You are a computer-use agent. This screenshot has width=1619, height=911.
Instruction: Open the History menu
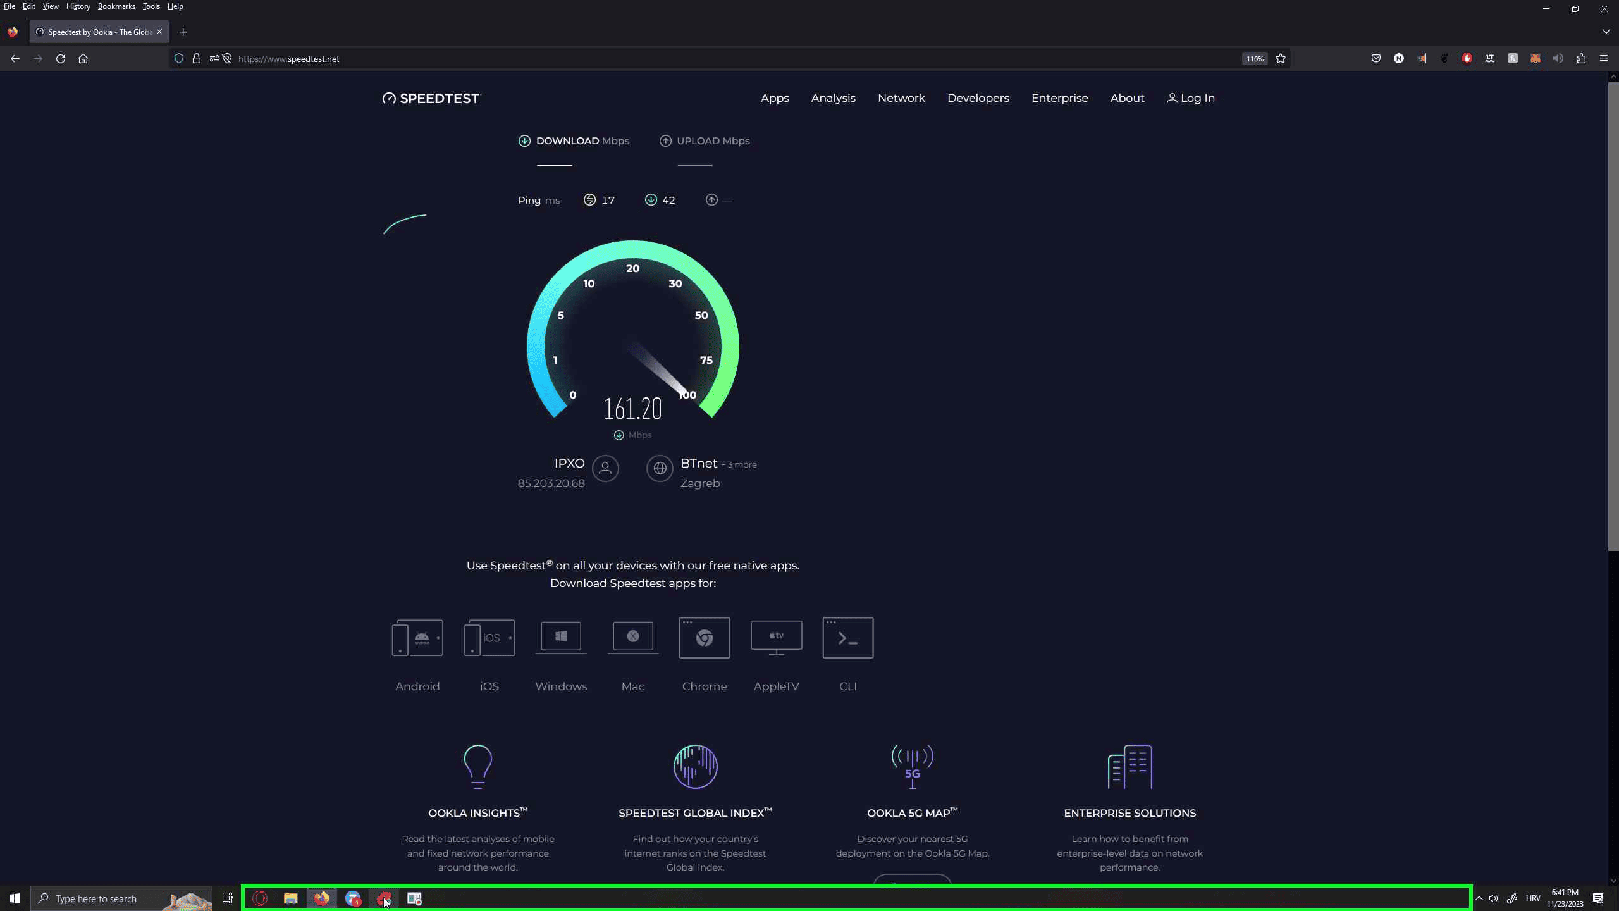click(x=78, y=6)
